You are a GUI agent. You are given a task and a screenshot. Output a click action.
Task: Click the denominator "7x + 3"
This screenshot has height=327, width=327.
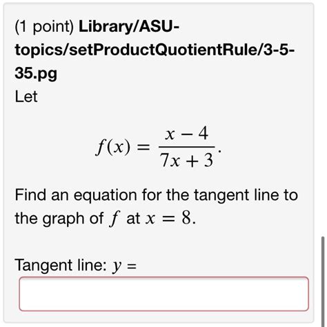[187, 160]
